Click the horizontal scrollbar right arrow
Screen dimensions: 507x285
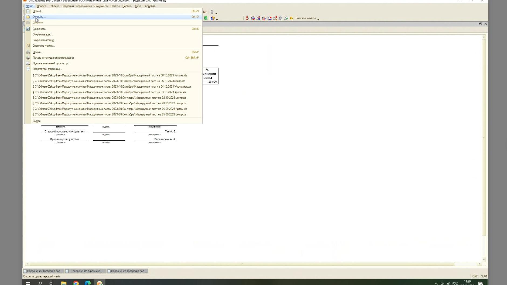[x=479, y=264]
